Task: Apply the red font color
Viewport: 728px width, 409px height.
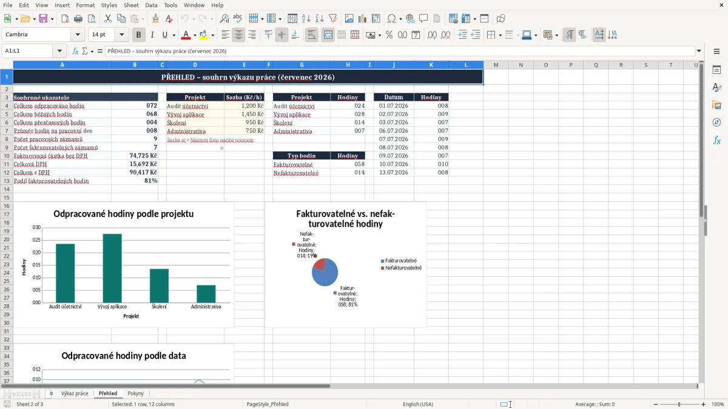Action: (187, 35)
